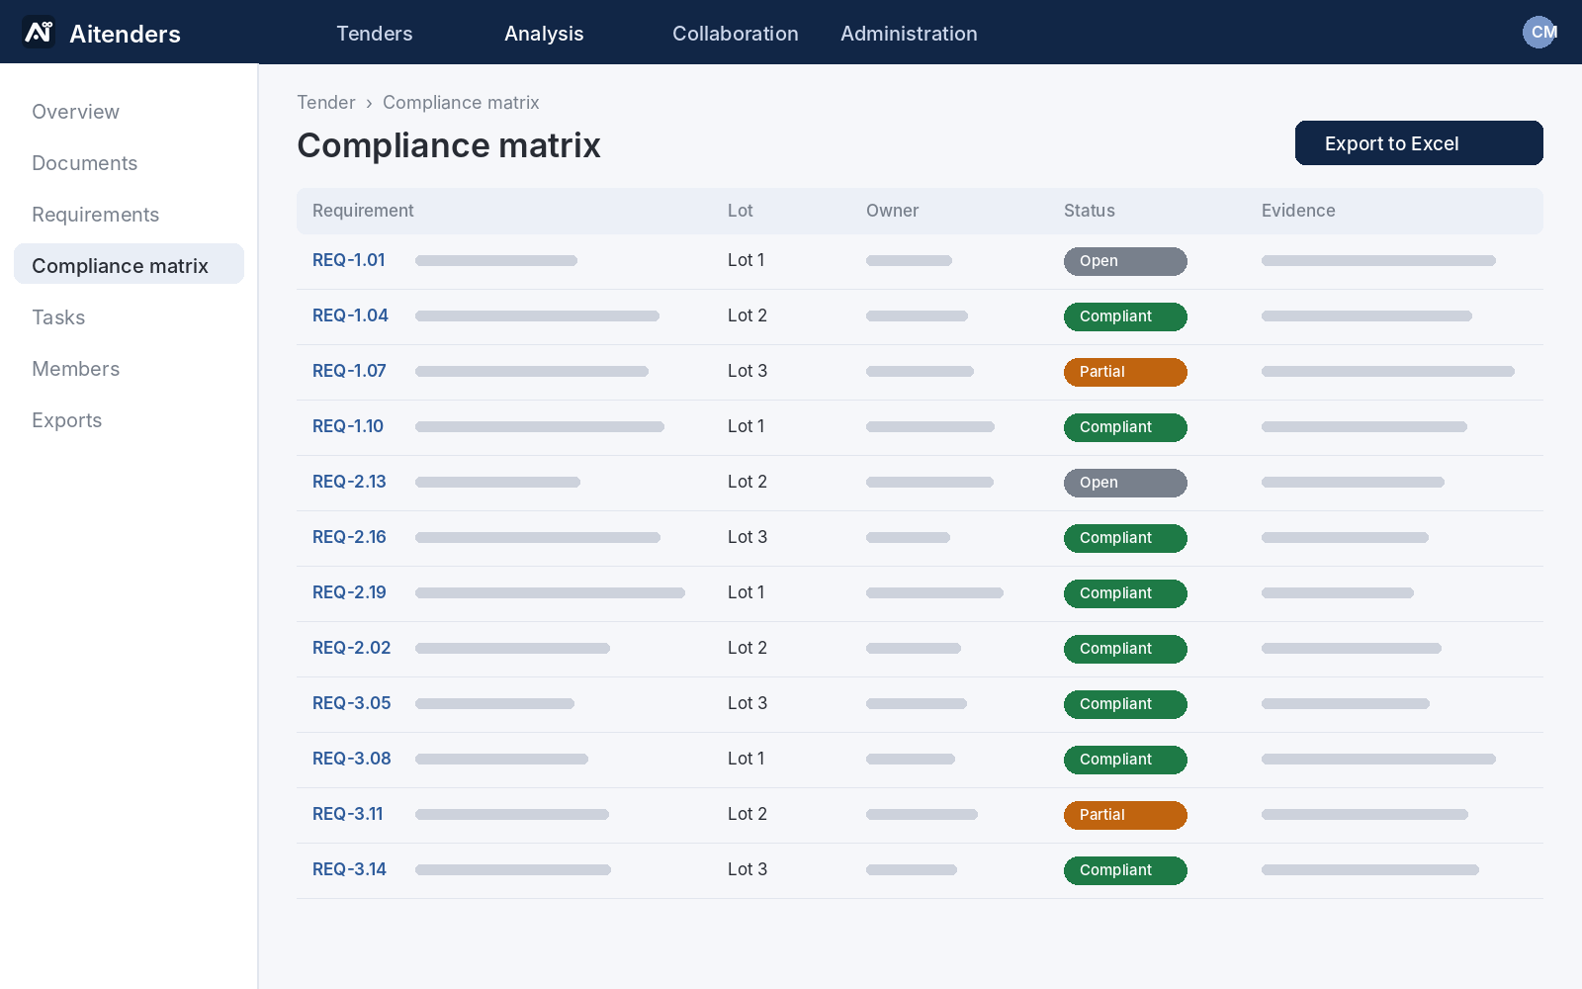Select Compliance matrix sidebar item

[x=129, y=264]
